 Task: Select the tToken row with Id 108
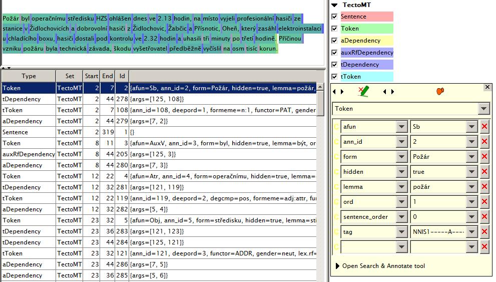(159, 110)
